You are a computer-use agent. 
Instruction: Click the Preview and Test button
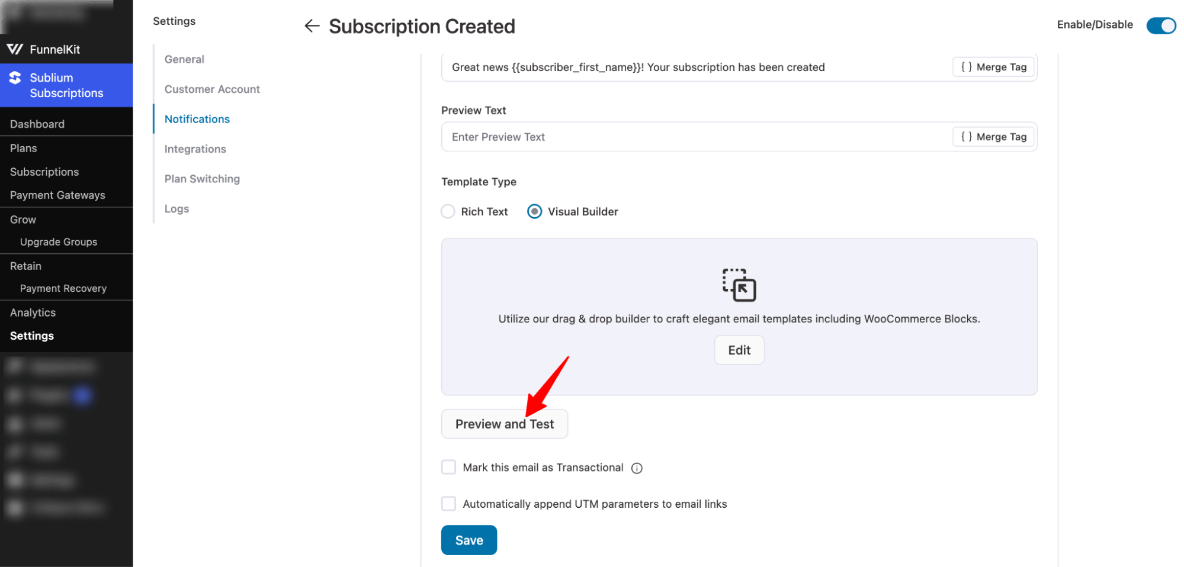click(x=504, y=424)
